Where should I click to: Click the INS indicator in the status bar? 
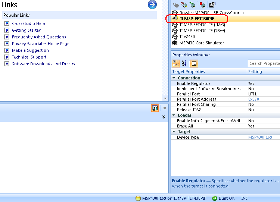(245, 198)
